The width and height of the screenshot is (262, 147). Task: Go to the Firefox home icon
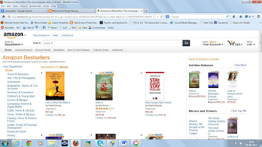click(241, 17)
